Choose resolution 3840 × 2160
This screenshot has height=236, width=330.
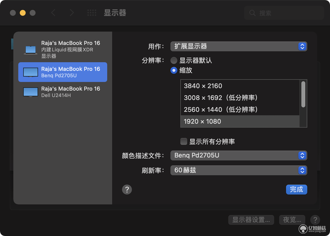coord(240,86)
